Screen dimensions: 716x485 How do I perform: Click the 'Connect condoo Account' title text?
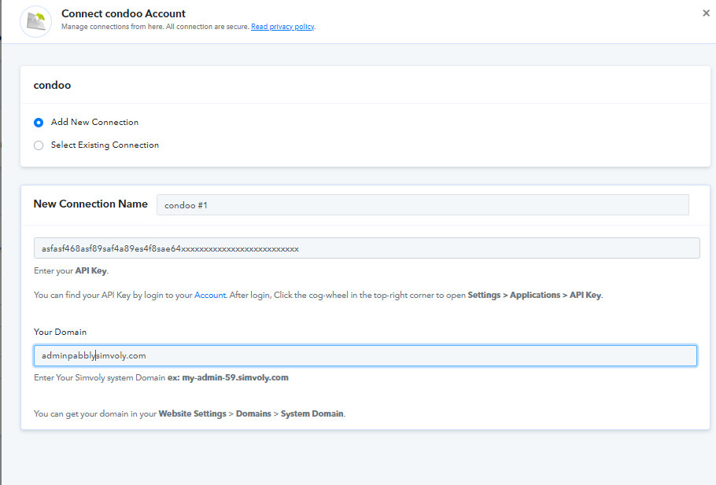pyautogui.click(x=124, y=13)
